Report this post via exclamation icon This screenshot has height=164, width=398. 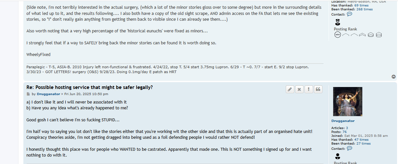pos(309,89)
